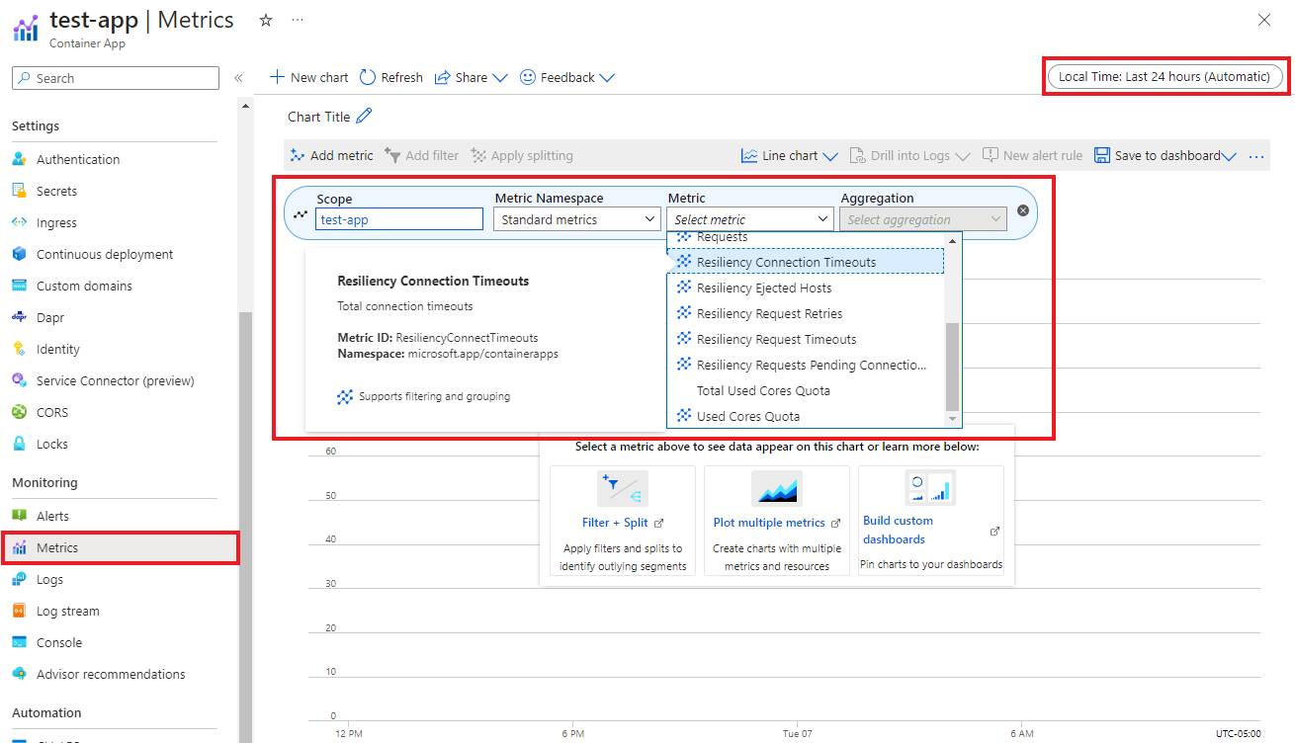Mark test-app as favorite with the star
The width and height of the screenshot is (1295, 743).
pyautogui.click(x=265, y=19)
